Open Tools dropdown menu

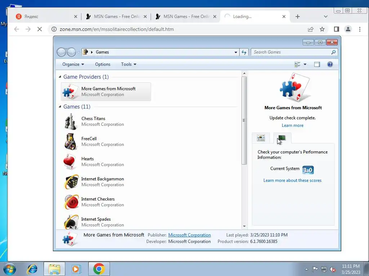click(x=129, y=64)
